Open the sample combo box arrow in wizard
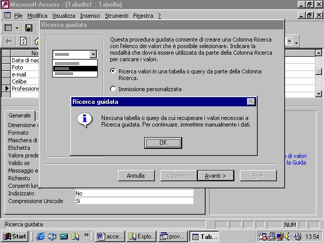324x243 pixels. pyautogui.click(x=93, y=54)
